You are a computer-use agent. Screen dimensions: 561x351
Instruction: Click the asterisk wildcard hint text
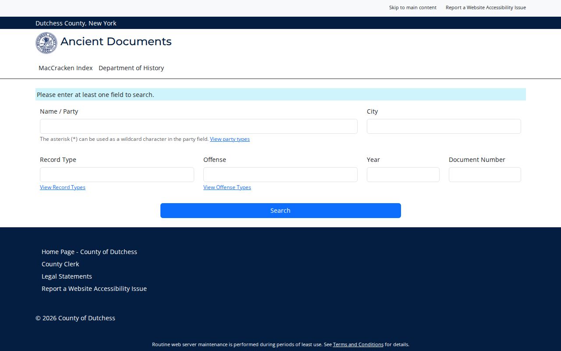coord(124,139)
